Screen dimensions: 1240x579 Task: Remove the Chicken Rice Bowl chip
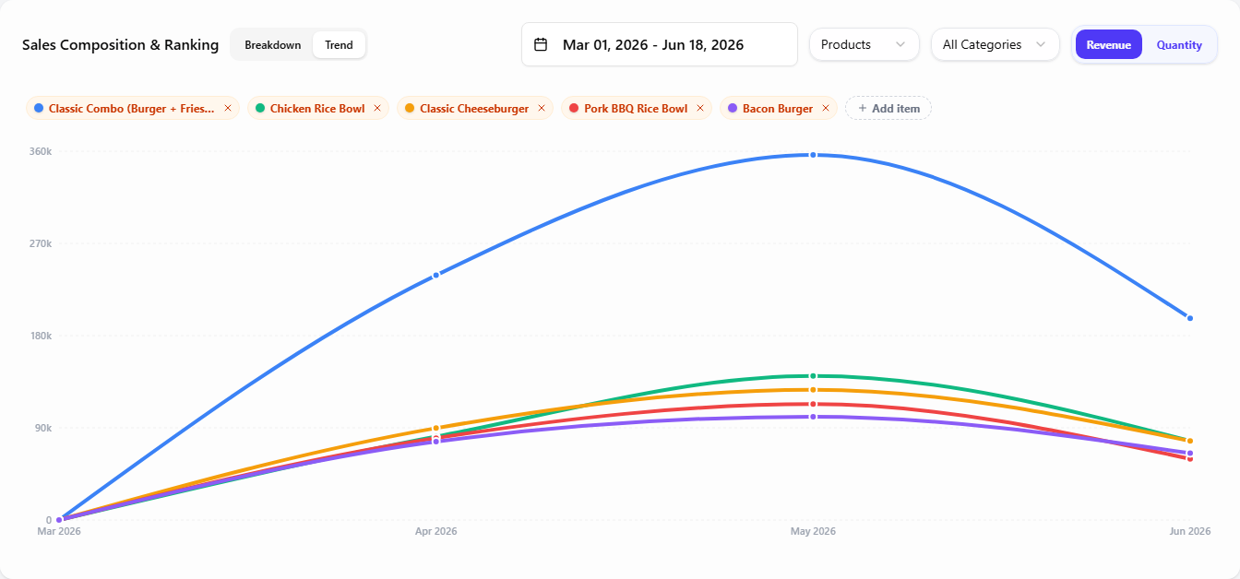click(x=377, y=108)
